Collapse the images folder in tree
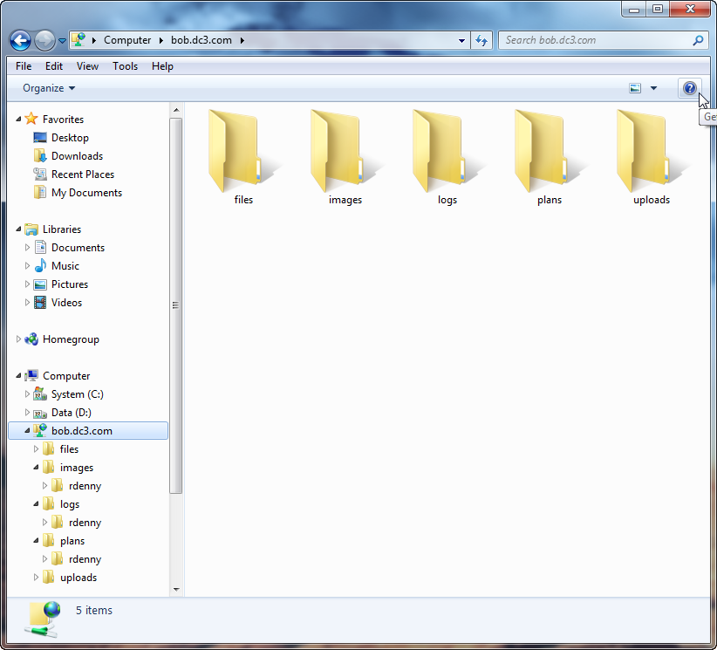717x650 pixels. pos(36,467)
